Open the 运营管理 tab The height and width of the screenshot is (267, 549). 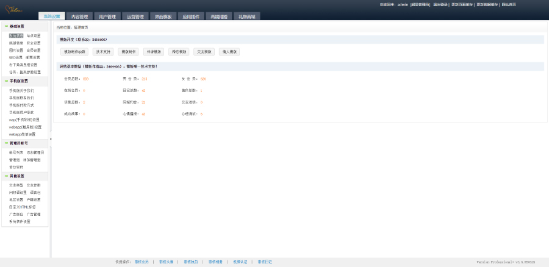(135, 16)
